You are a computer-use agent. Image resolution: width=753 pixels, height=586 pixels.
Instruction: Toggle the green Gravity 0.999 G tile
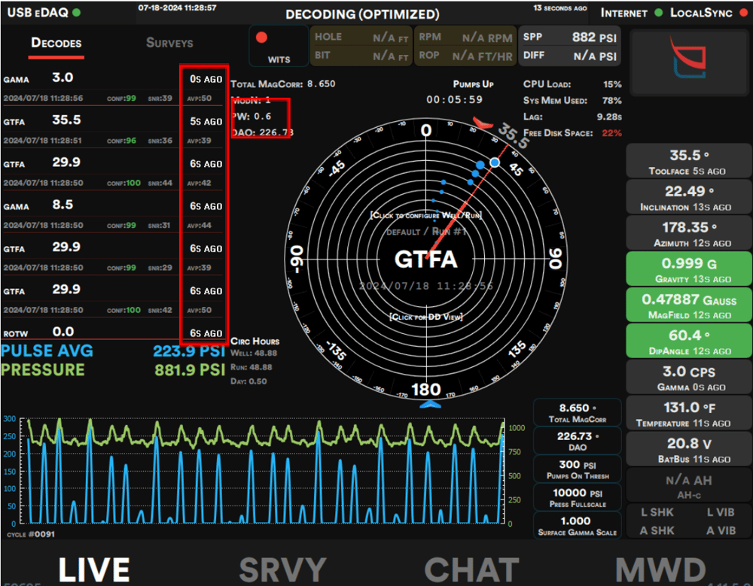point(689,269)
